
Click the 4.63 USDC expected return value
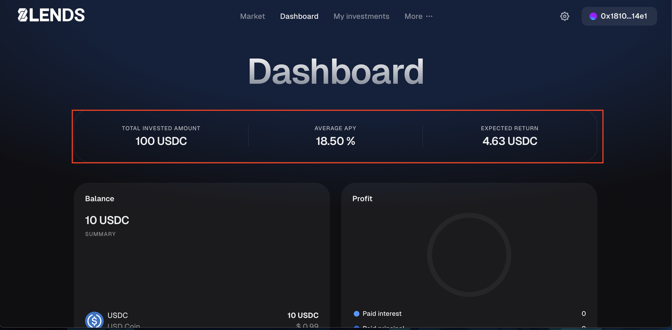[x=510, y=141]
